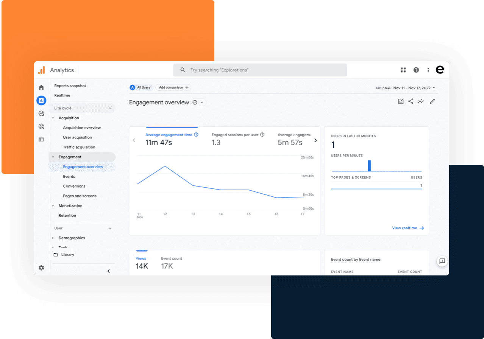Open the Insights sparkline icon

(x=420, y=101)
